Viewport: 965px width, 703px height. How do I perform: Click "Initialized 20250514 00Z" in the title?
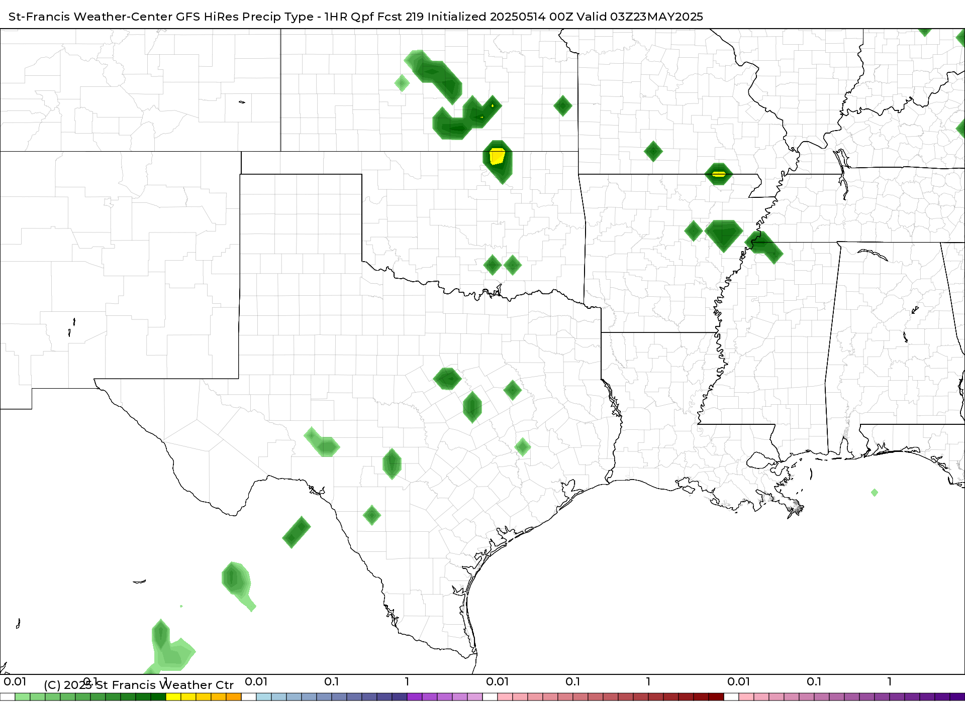point(500,17)
